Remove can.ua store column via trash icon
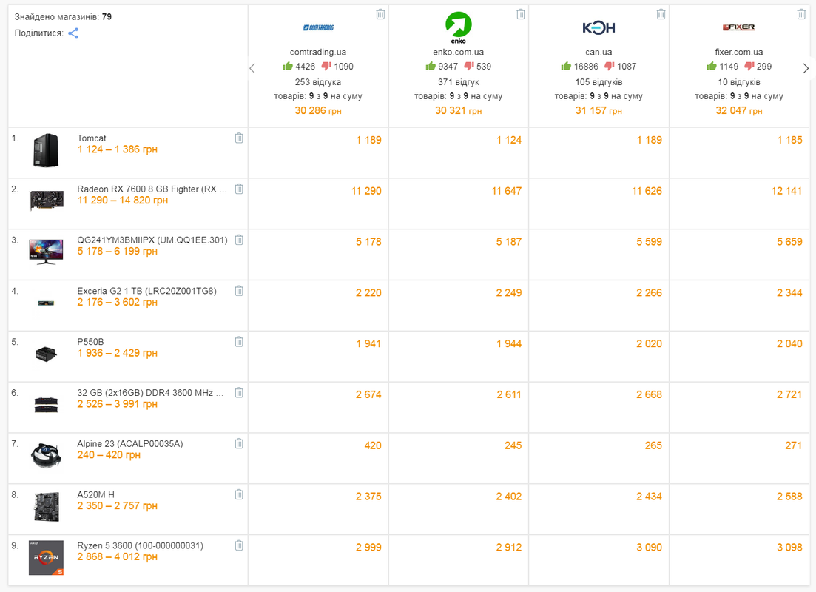The height and width of the screenshot is (592, 816). click(x=661, y=14)
